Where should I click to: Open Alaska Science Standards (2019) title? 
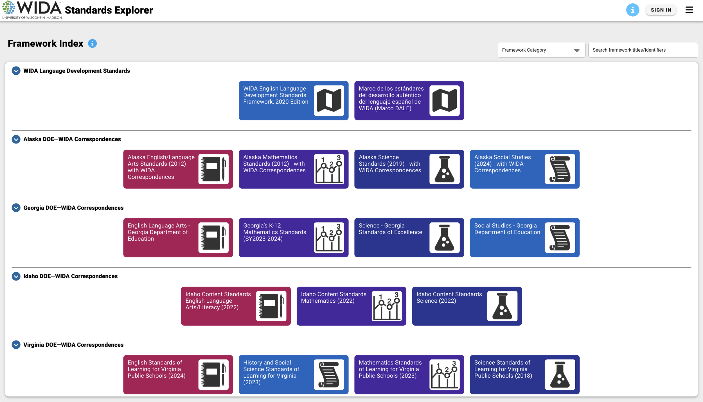click(390, 164)
